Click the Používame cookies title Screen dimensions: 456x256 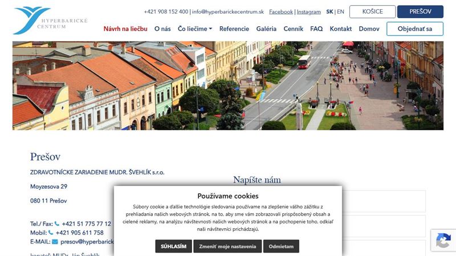tap(227, 196)
